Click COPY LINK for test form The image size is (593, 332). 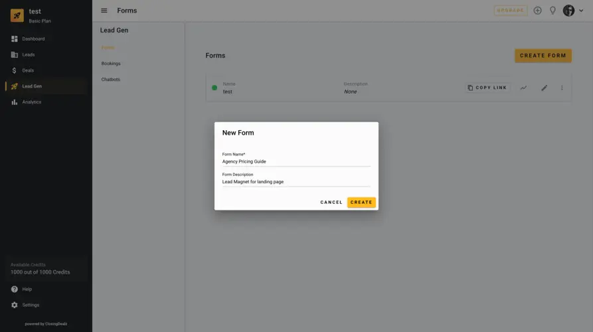point(487,88)
